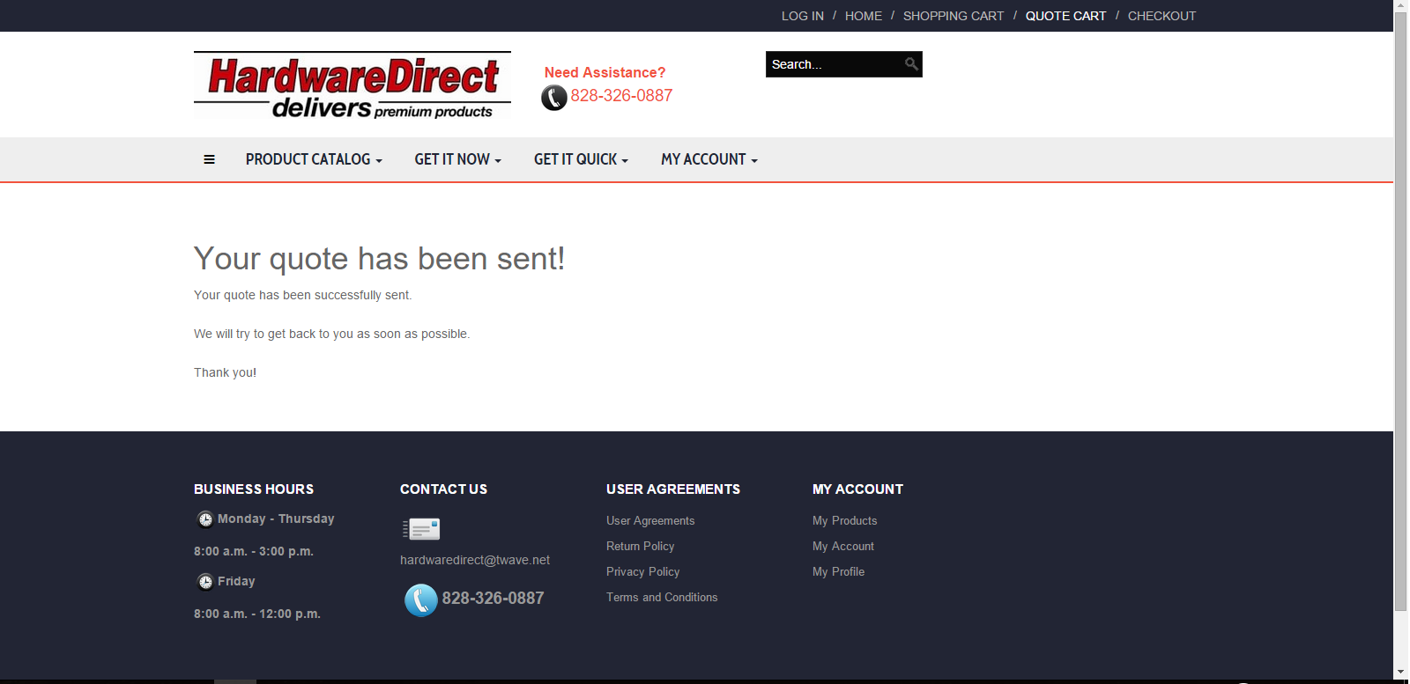Viewport: 1410px width, 684px height.
Task: Click the clock icon beside Monday - Thursday
Action: click(204, 519)
